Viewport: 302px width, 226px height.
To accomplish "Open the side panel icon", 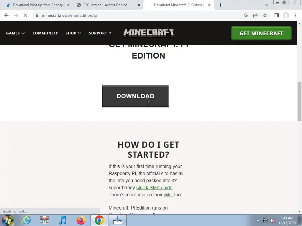I will coord(277,15).
